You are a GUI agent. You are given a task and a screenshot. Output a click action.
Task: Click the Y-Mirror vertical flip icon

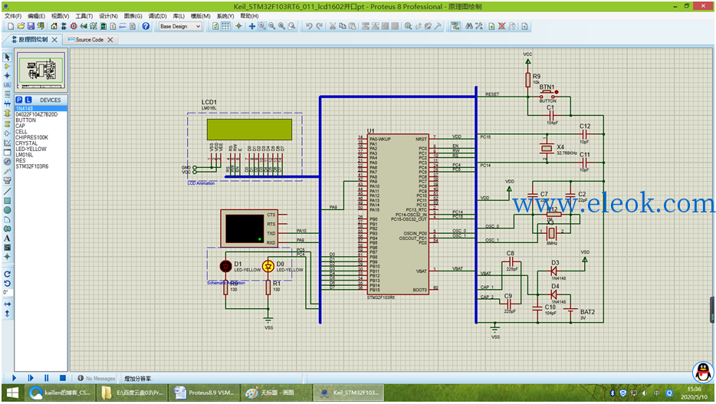(x=7, y=314)
